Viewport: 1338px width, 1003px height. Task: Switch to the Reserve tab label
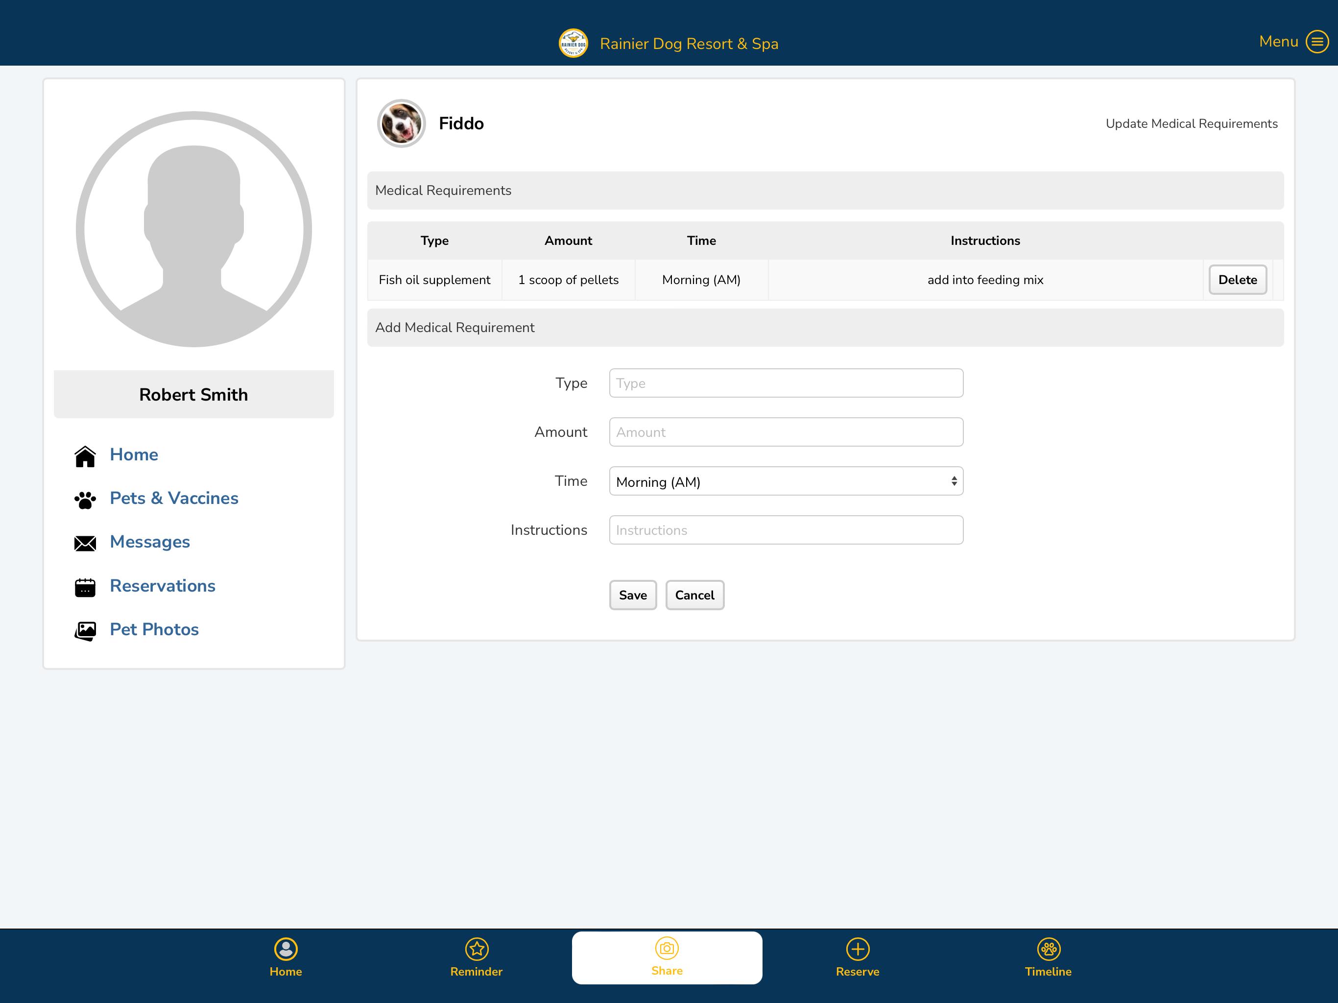(858, 972)
